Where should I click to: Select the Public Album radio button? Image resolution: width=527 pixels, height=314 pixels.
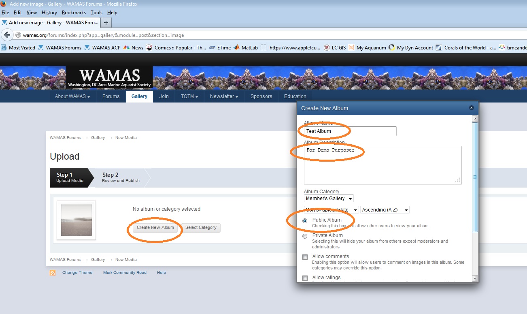point(305,220)
